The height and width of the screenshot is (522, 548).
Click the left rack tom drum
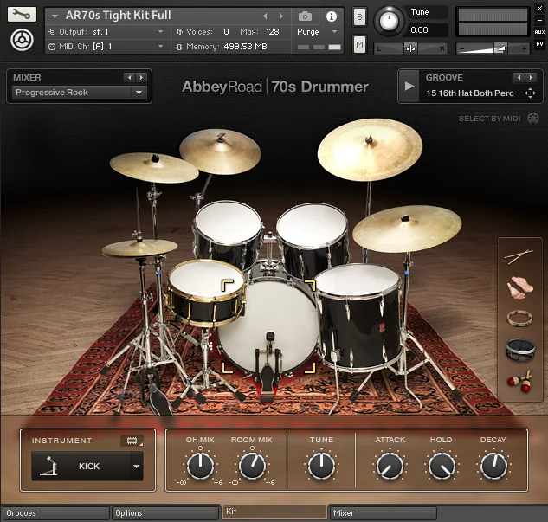229,234
